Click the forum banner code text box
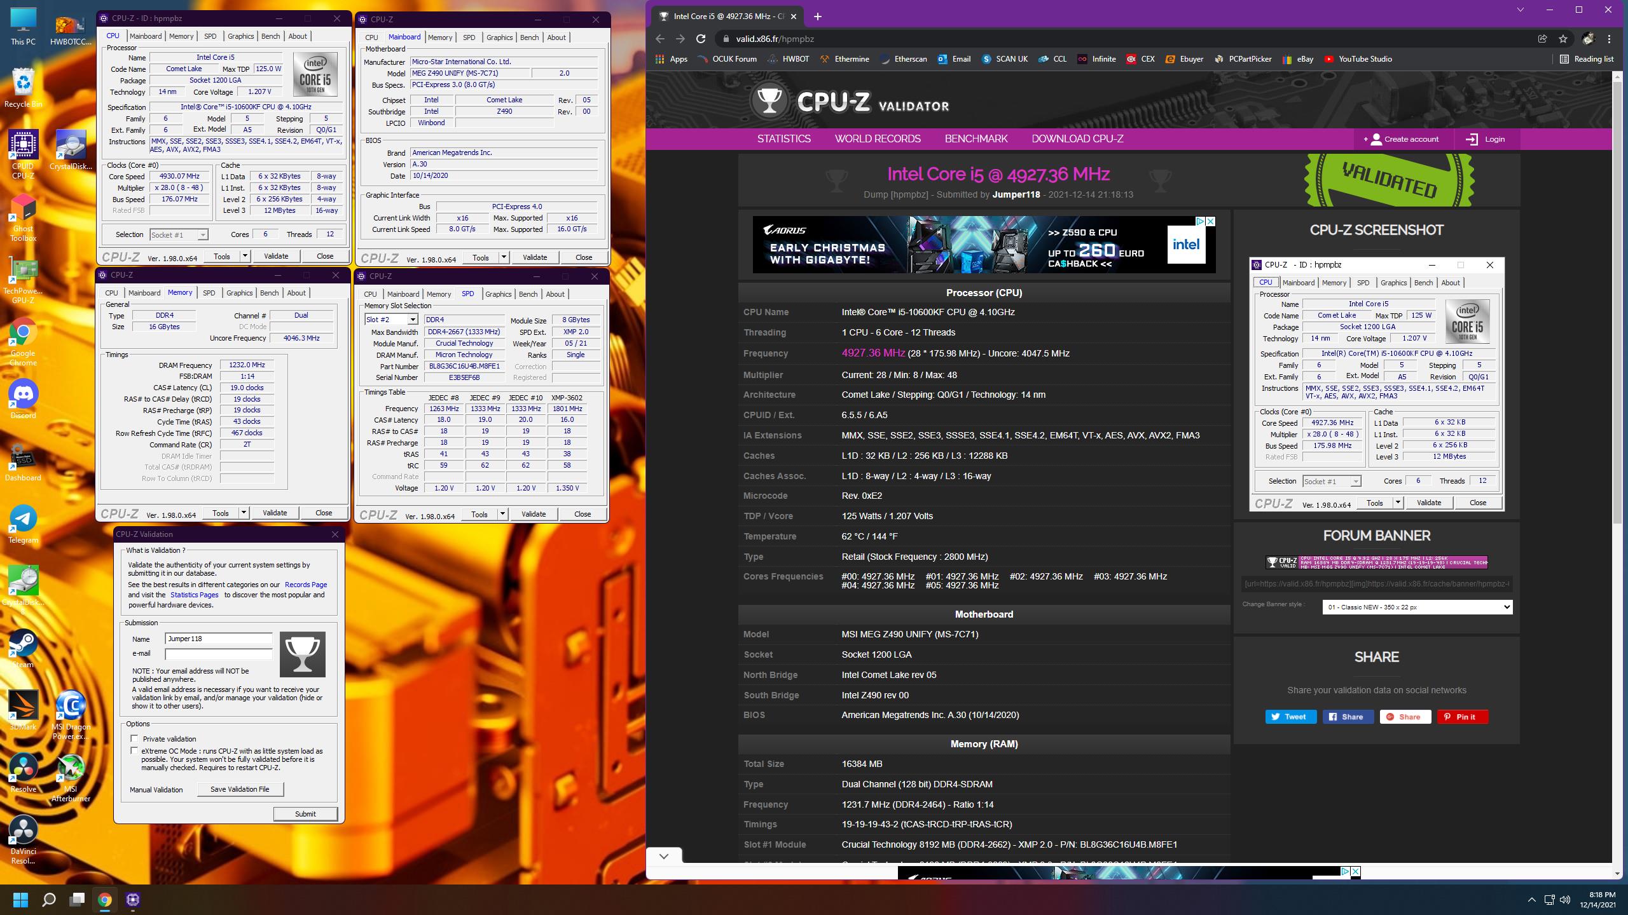 (1376, 583)
